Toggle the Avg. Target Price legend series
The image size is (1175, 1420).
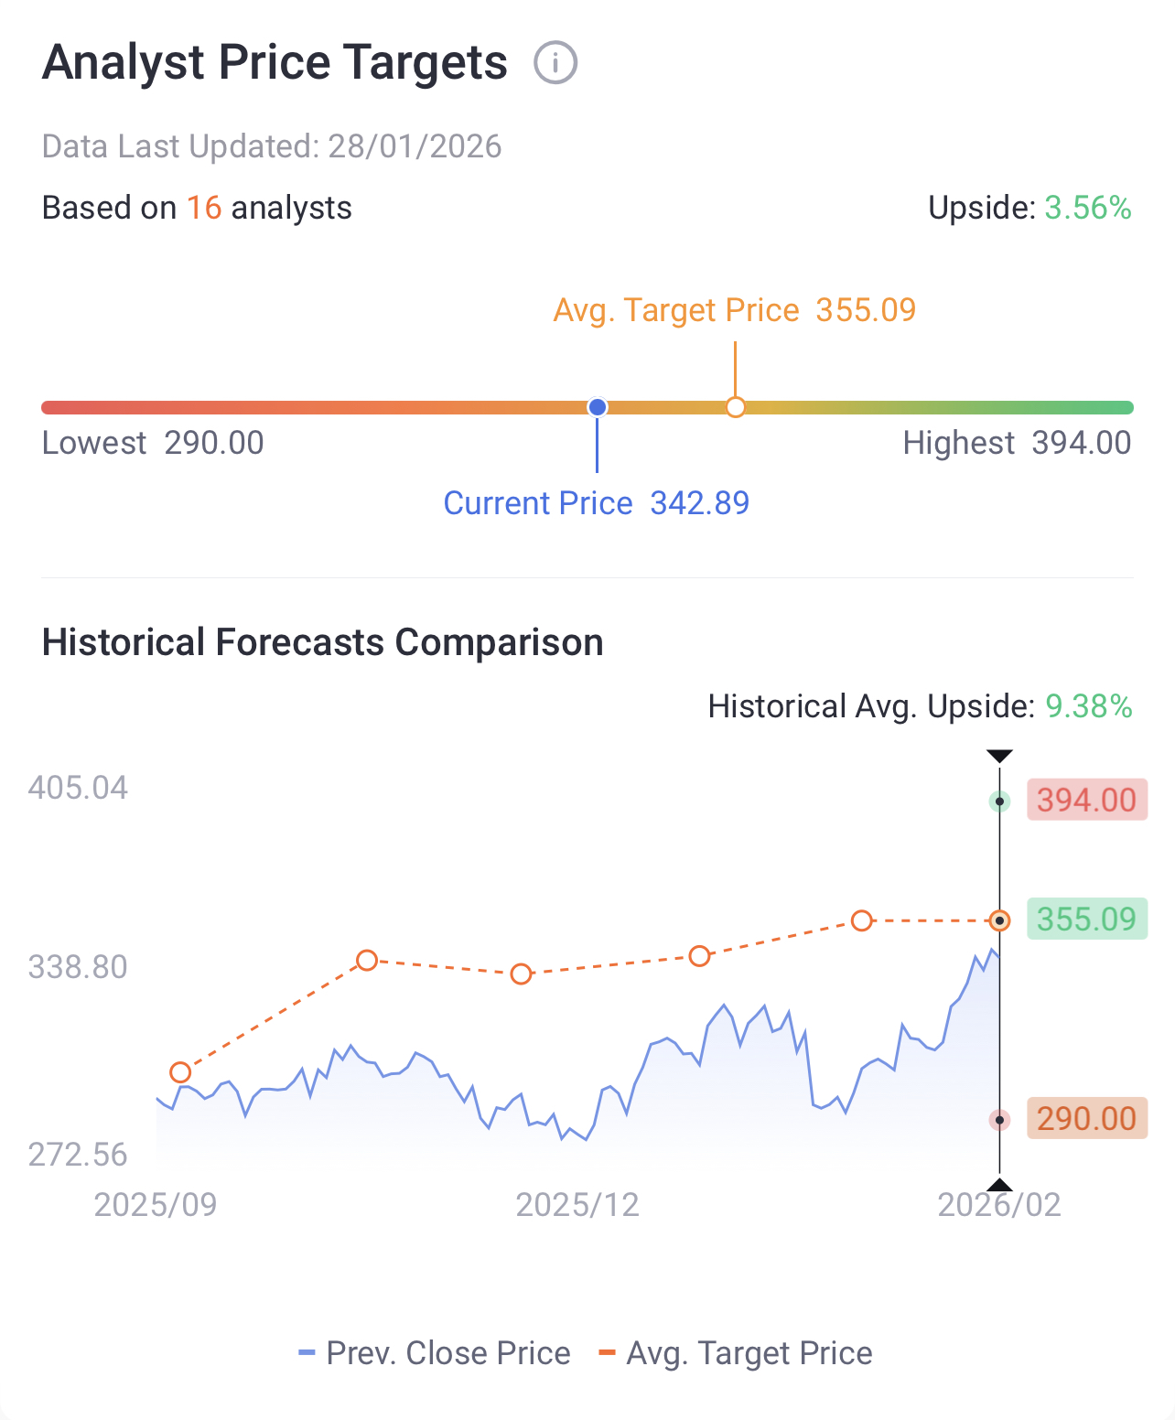[736, 1353]
